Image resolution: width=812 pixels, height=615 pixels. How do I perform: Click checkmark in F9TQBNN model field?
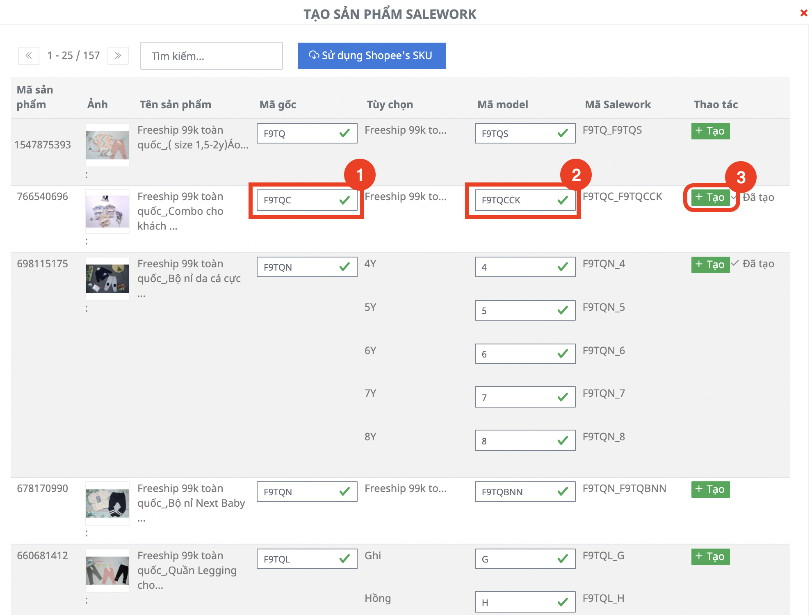563,492
